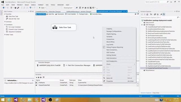Open the Data Flow Task on the canvas
This screenshot has height=102, width=181.
click(64, 27)
